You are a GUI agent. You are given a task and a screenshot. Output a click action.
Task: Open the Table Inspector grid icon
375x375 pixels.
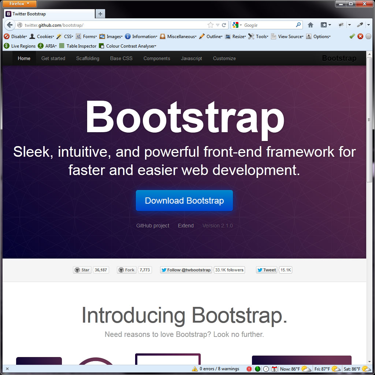[x=62, y=46]
